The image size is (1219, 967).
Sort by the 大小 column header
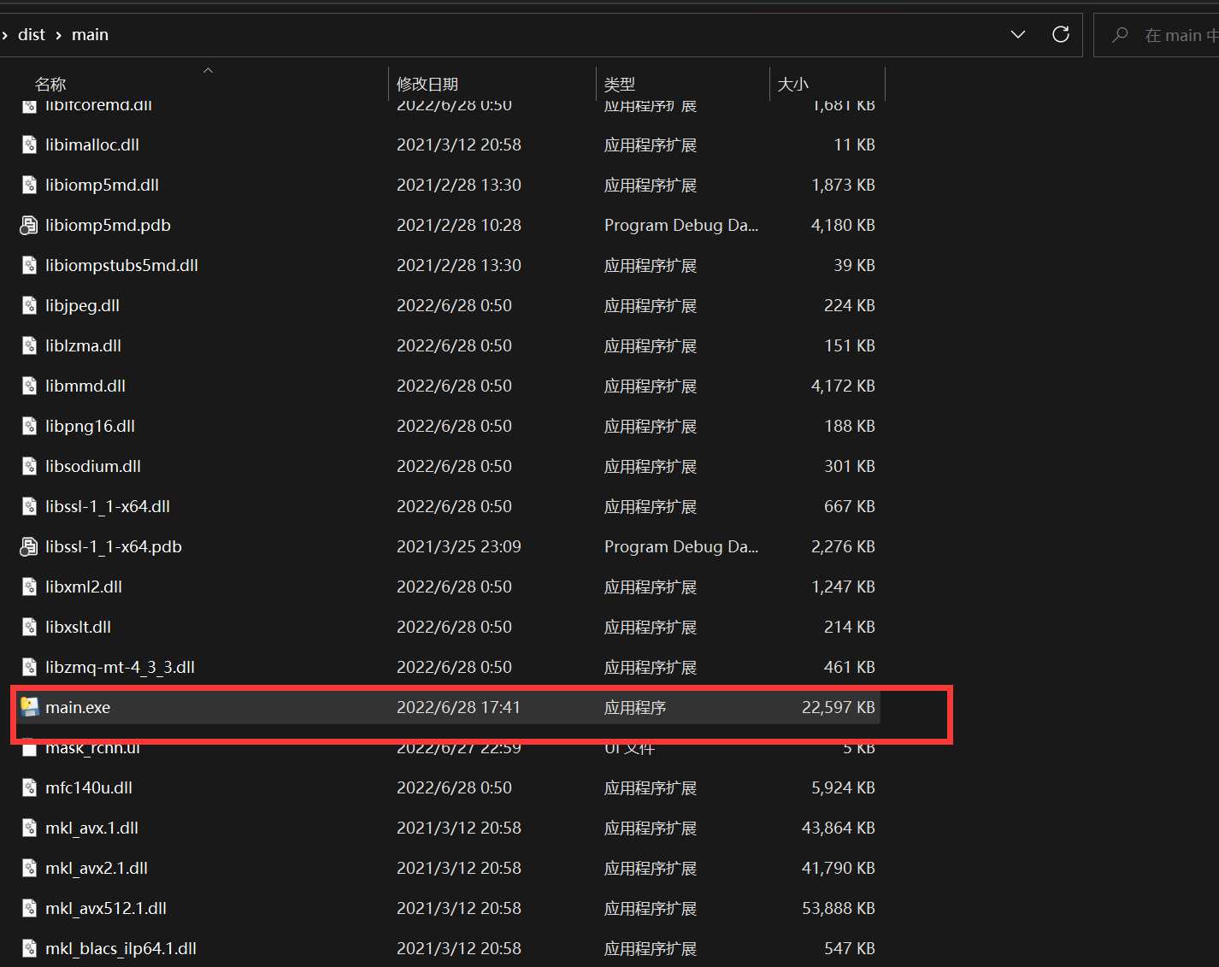[x=793, y=84]
